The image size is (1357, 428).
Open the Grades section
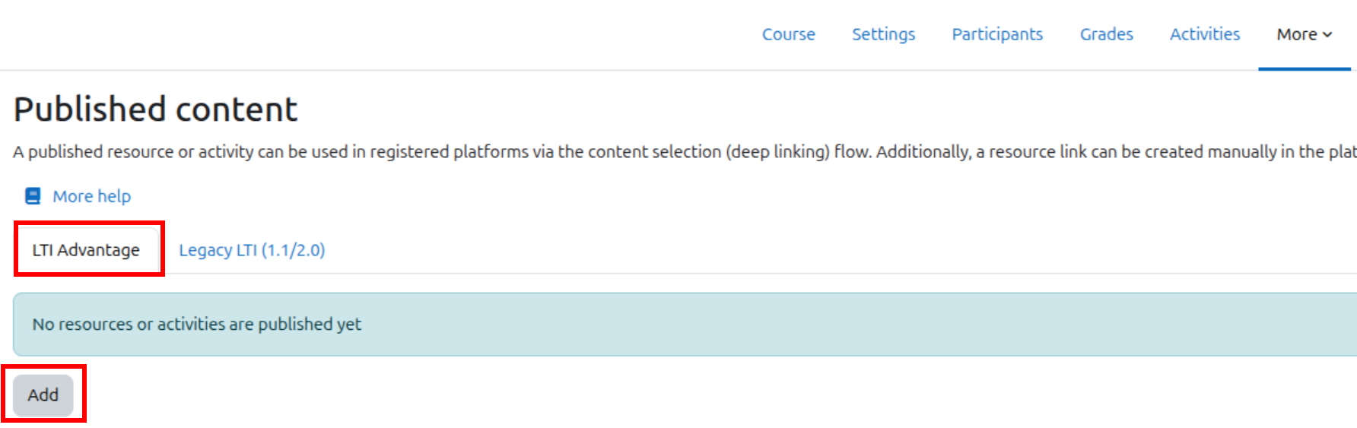tap(1106, 34)
